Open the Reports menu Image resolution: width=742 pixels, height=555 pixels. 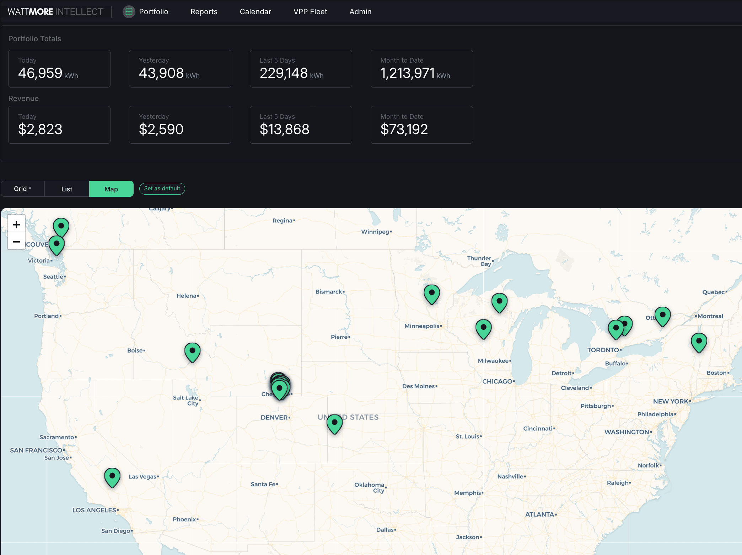tap(204, 12)
